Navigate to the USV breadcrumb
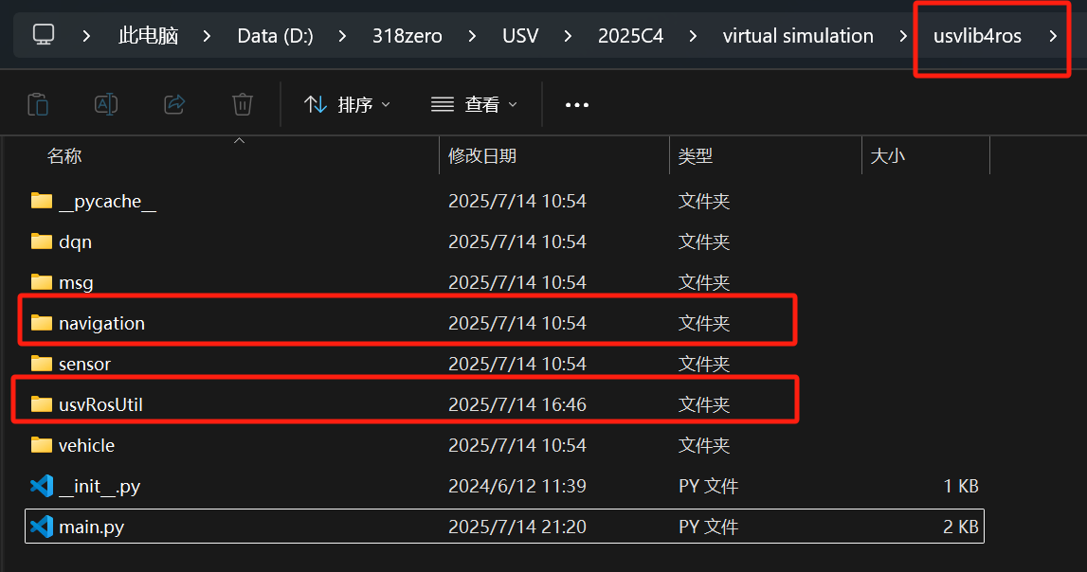The image size is (1087, 572). [520, 36]
